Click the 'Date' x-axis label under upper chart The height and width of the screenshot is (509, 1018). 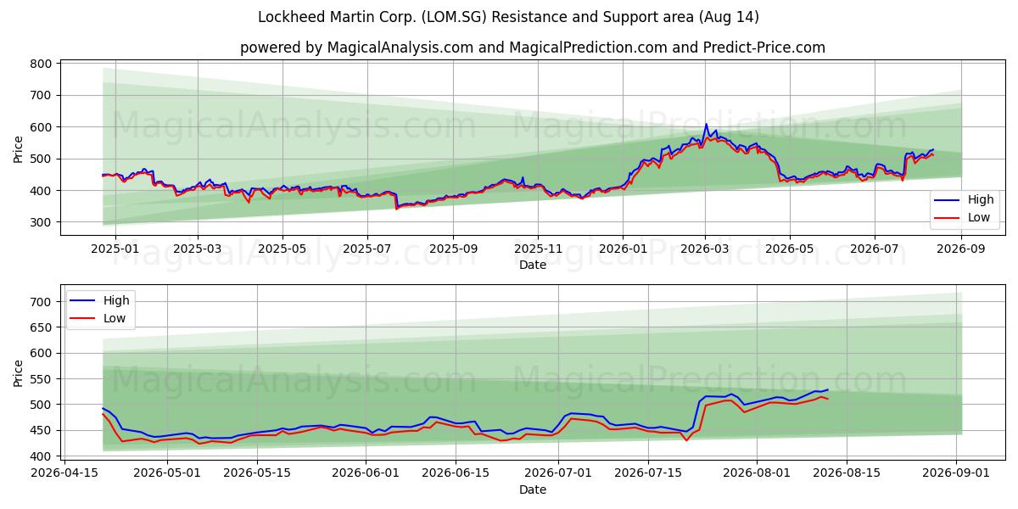533,266
